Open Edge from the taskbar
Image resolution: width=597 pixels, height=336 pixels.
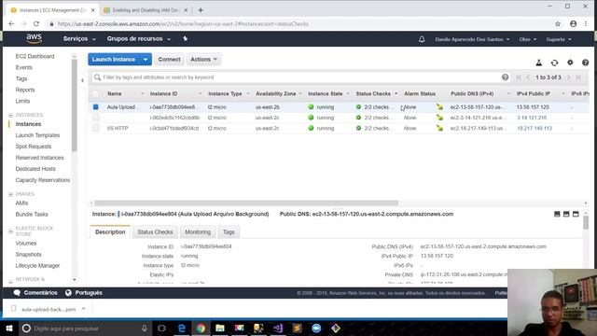click(x=182, y=328)
